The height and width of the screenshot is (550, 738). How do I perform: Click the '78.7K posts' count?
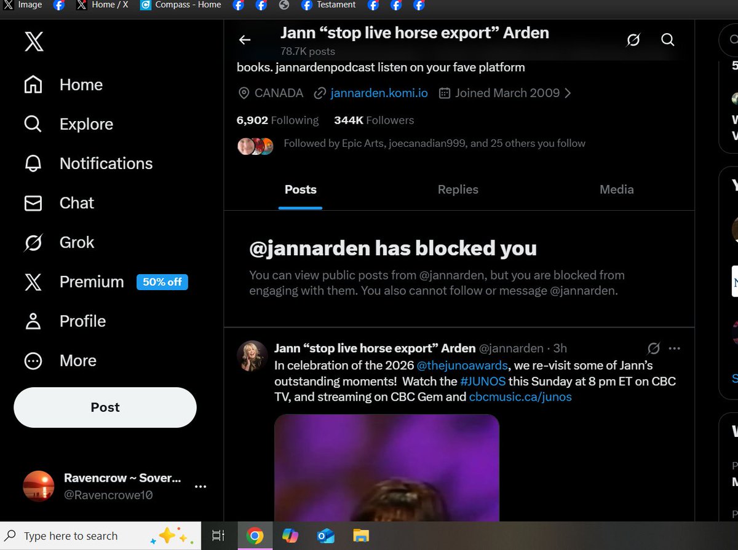point(307,52)
